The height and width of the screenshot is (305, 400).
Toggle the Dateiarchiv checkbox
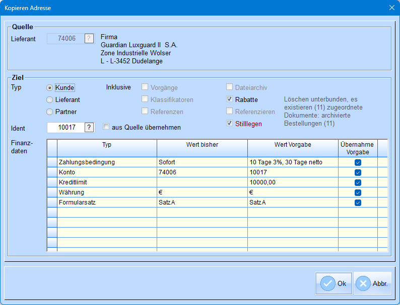(x=229, y=87)
